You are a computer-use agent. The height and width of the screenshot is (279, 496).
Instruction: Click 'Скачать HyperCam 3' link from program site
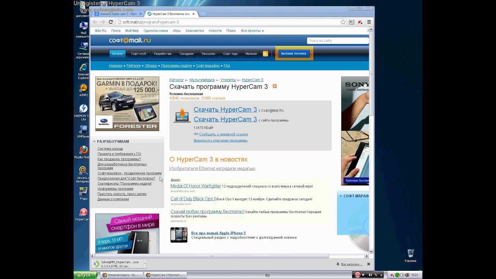225,119
